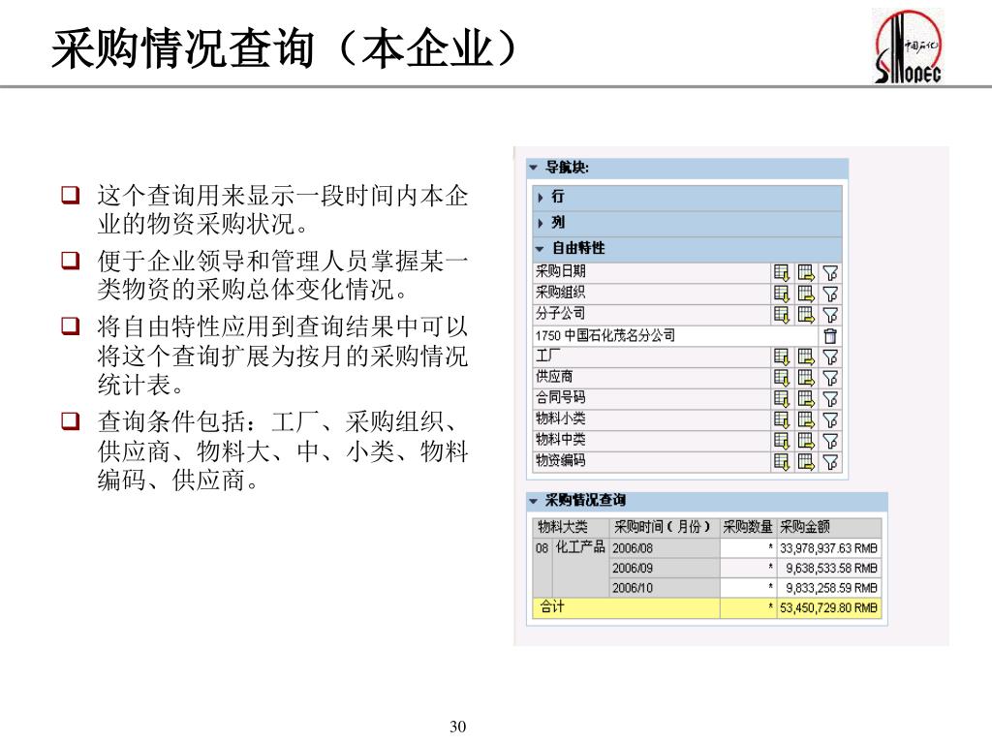This screenshot has height=744, width=992.
Task: Add 供应商 to column drilldown
Action: (806, 378)
